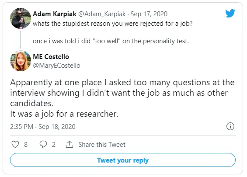The image size is (247, 177).
Task: Click the ME Costello display name
Action: point(51,57)
